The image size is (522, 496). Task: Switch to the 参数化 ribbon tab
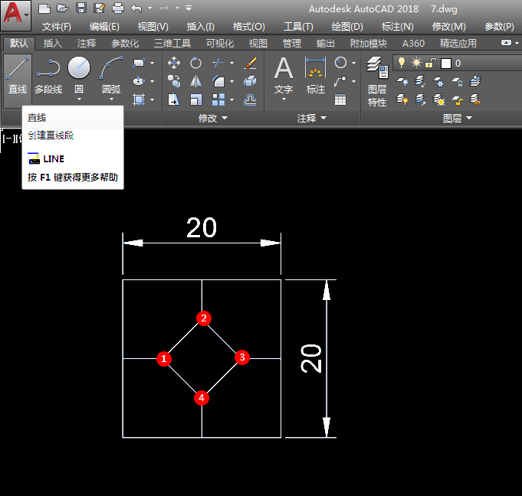(125, 43)
